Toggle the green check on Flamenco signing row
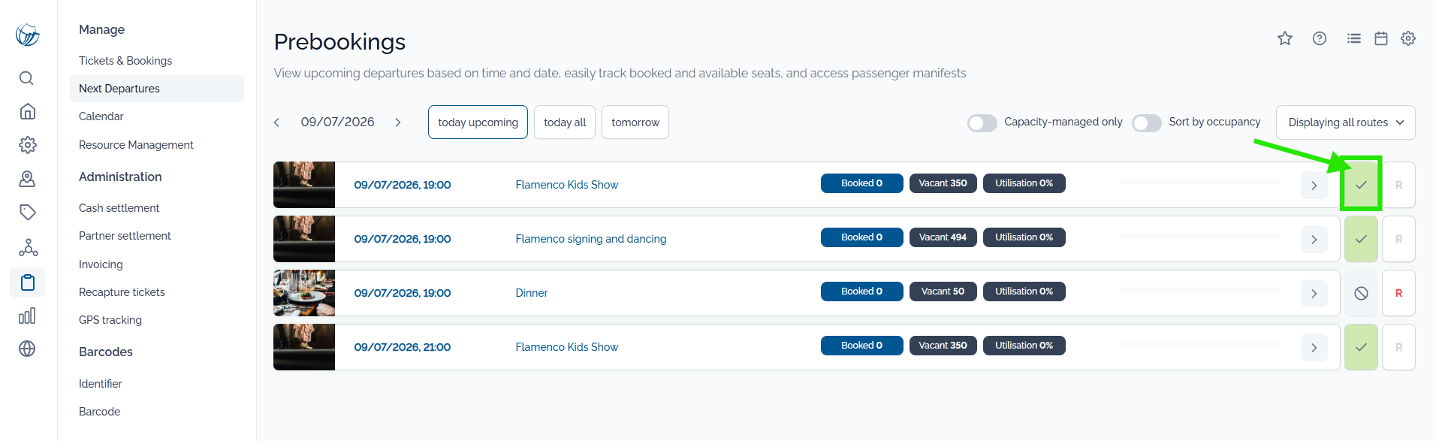The image size is (1436, 441). (x=1361, y=239)
